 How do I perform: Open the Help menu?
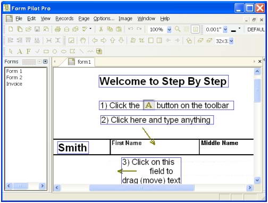tap(165, 19)
